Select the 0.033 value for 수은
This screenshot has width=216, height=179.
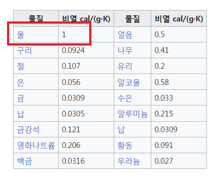[x=164, y=98]
